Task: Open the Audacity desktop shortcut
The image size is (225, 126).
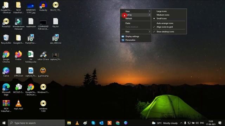Action: point(43,6)
